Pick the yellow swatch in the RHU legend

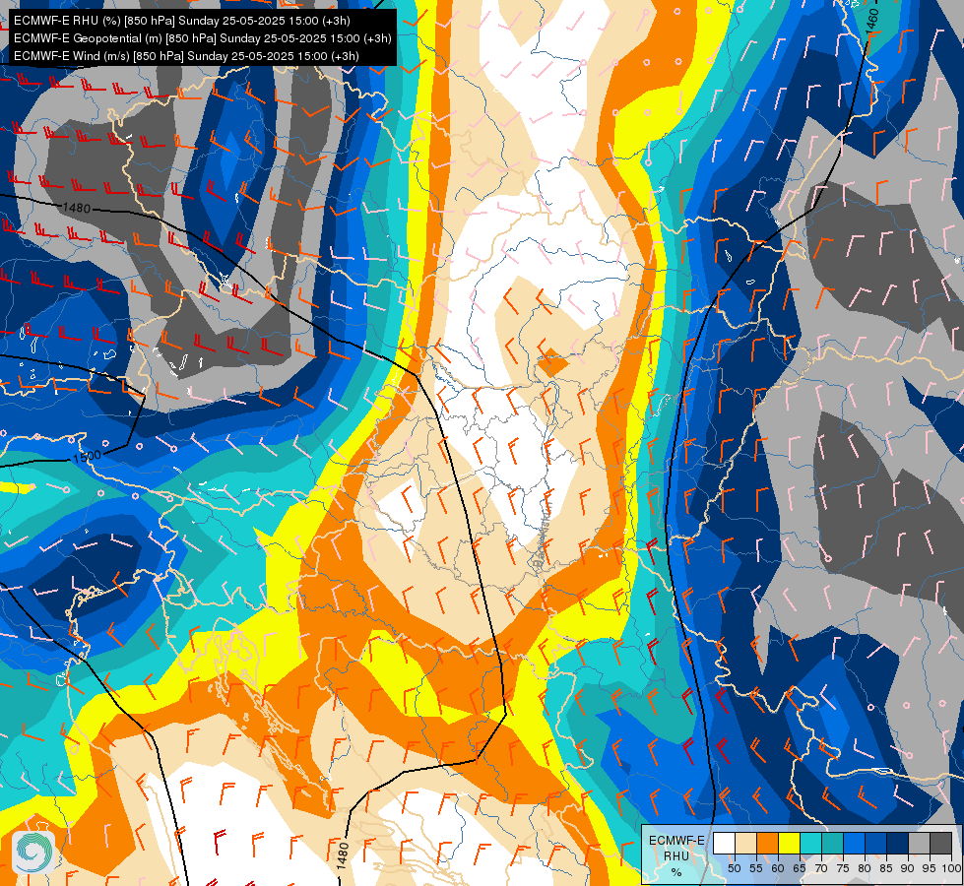pyautogui.click(x=789, y=843)
